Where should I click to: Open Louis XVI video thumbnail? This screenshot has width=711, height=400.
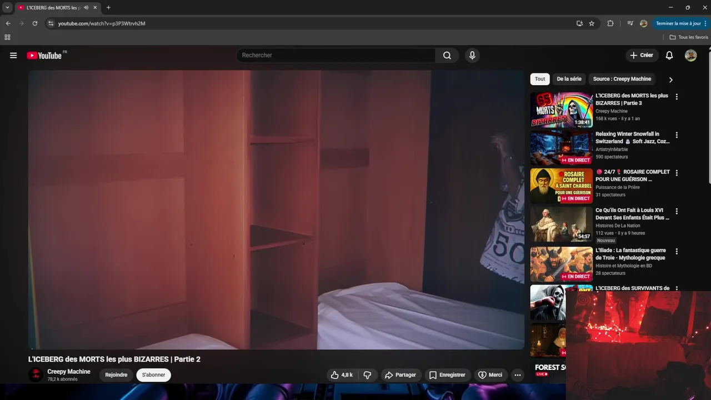click(x=562, y=224)
